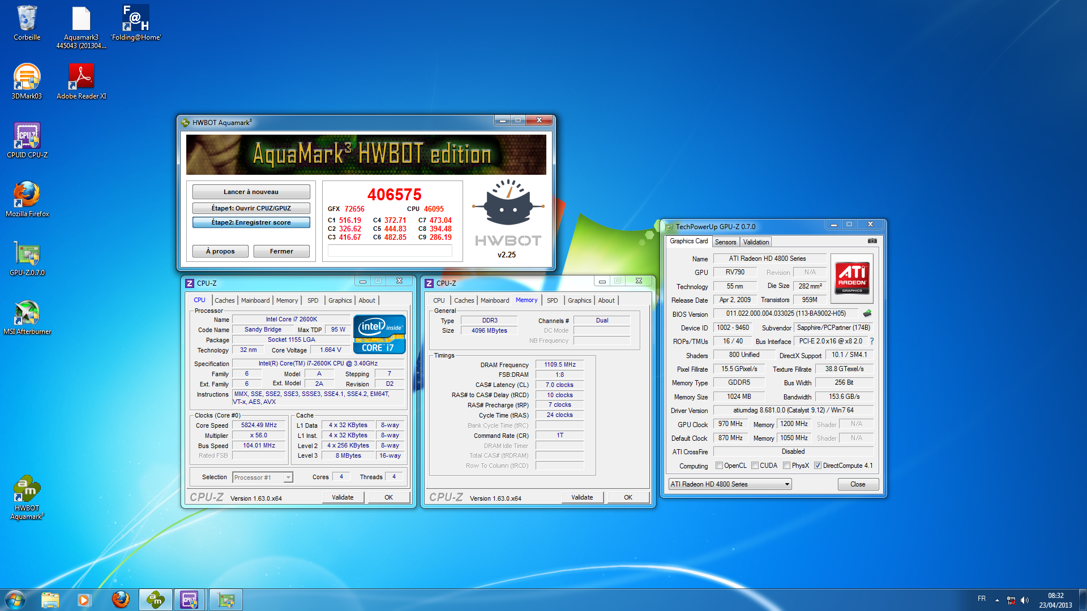This screenshot has width=1087, height=611.
Task: Click OK in right CPU-Z window
Action: [x=628, y=497]
